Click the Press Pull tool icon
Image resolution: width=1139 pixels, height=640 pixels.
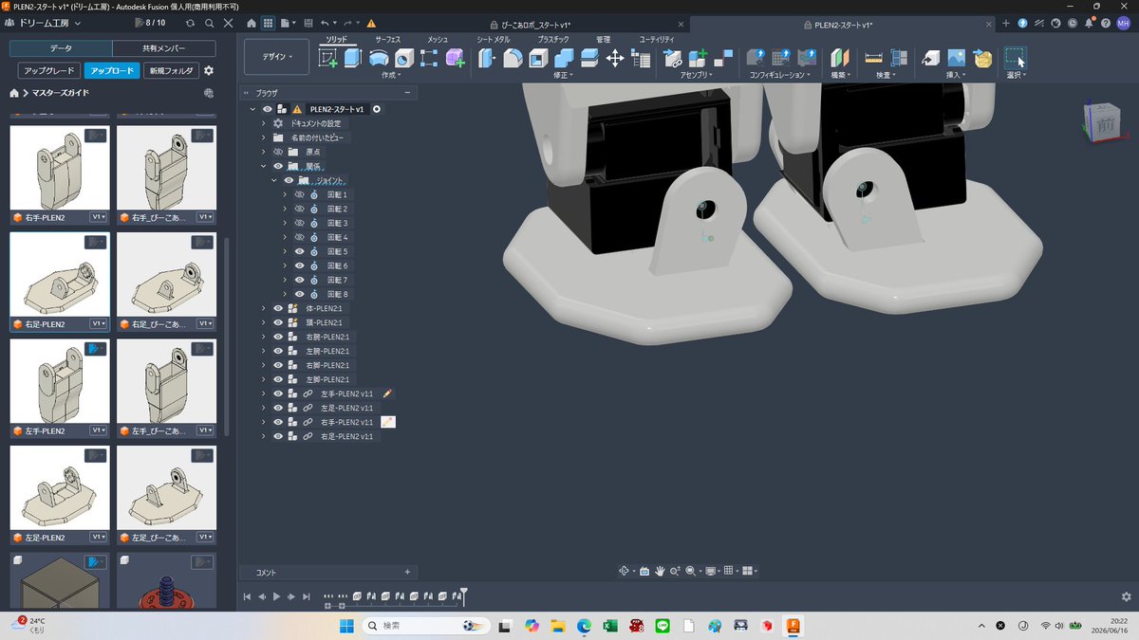(x=487, y=58)
